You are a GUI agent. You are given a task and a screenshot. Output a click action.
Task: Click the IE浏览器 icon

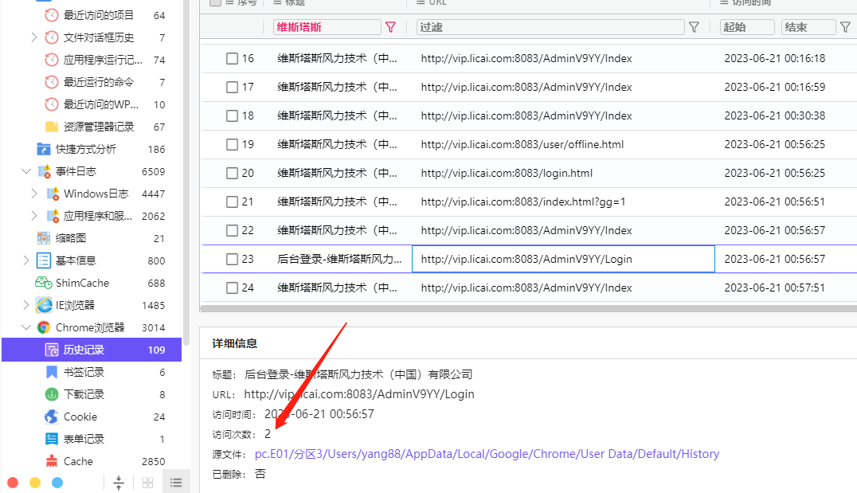[x=44, y=305]
